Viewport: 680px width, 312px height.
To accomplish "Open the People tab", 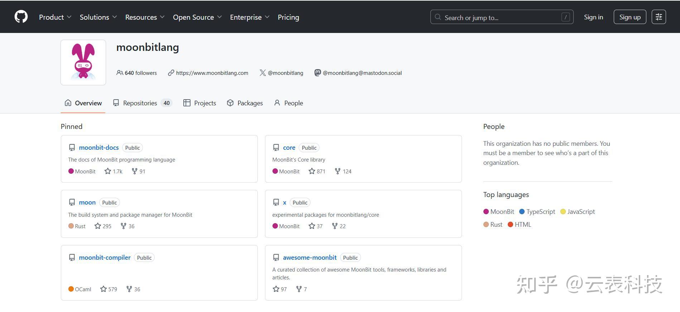I will click(x=289, y=103).
